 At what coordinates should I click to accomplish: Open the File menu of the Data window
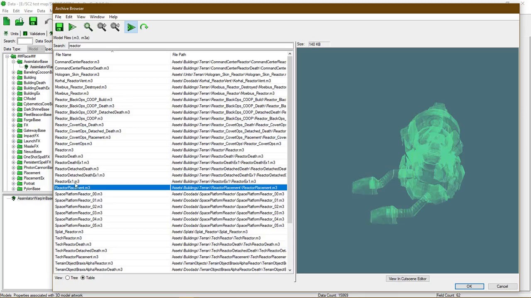pos(5,11)
